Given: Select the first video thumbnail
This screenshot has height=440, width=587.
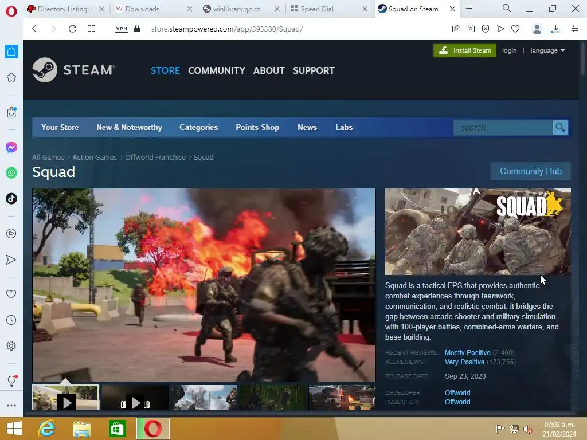Looking at the screenshot, I should click(66, 398).
